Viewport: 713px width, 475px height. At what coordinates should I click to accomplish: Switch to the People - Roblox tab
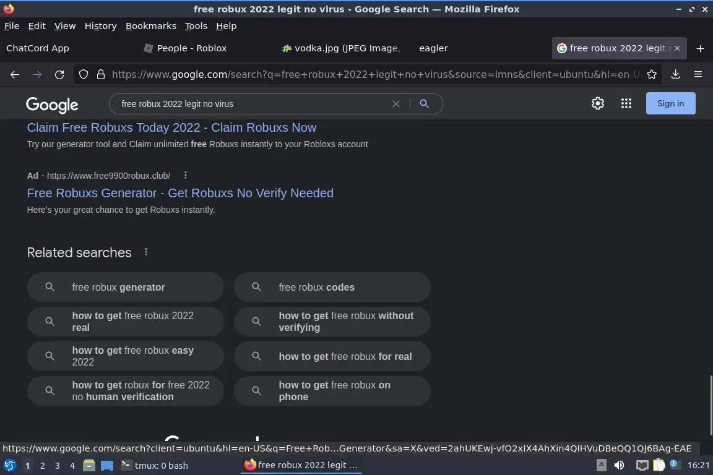[x=206, y=48]
